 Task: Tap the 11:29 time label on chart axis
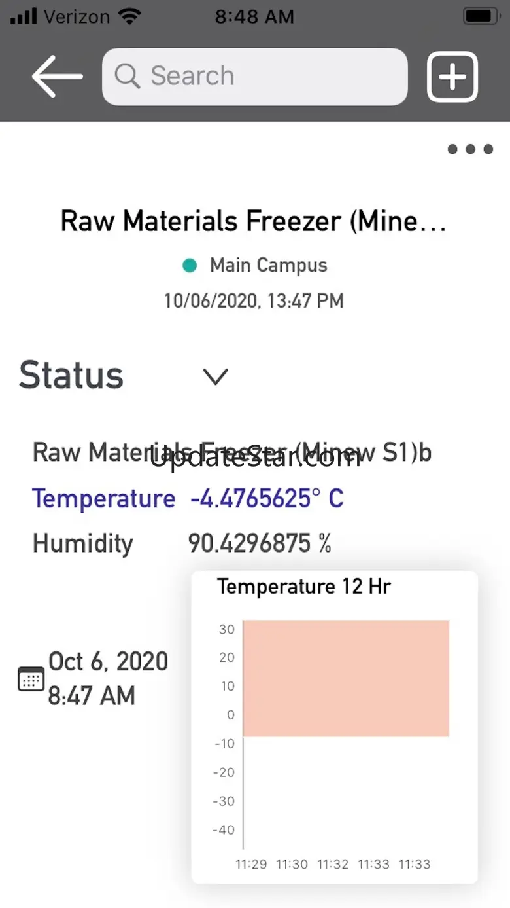pyautogui.click(x=251, y=864)
